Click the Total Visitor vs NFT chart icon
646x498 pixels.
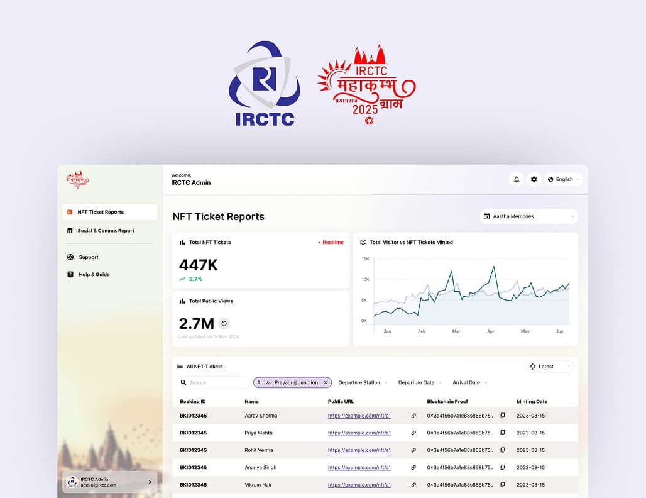pos(363,243)
